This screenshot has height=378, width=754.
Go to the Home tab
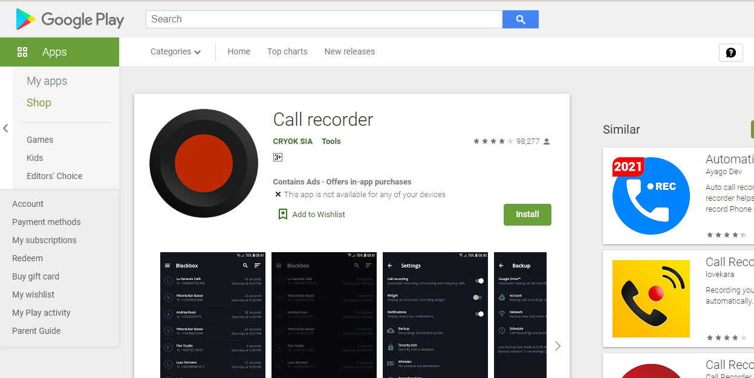coord(239,52)
